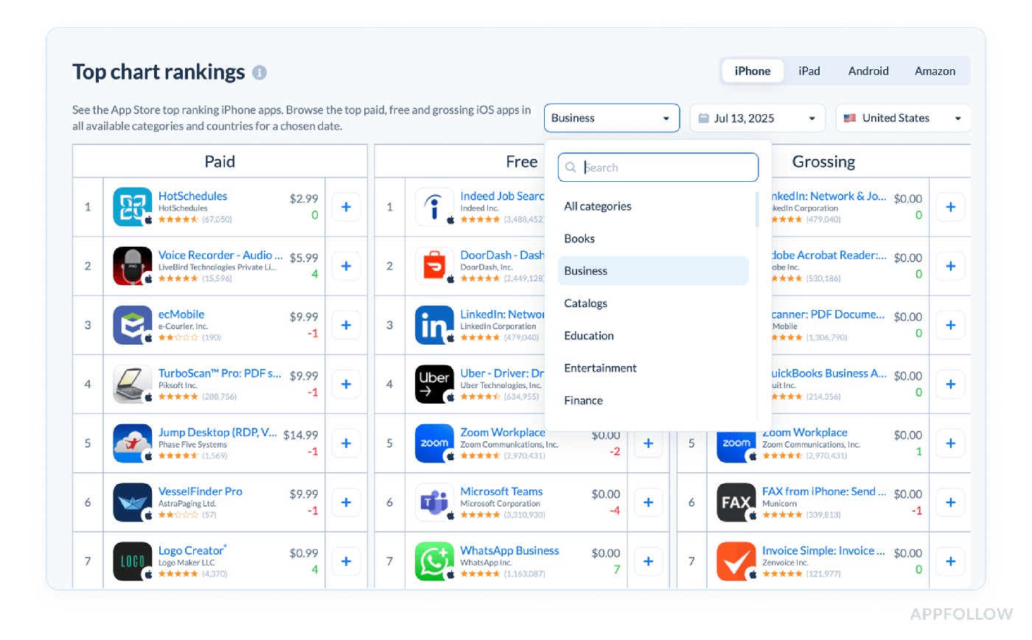This screenshot has width=1032, height=640.
Task: Click the Logo Creator app icon
Action: tap(133, 561)
